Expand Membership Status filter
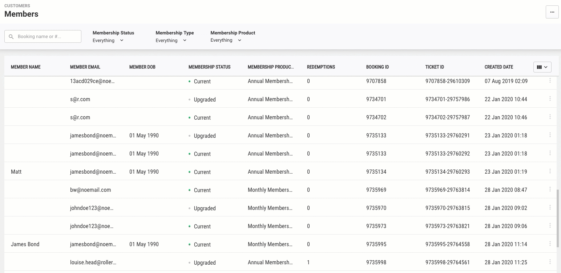Viewport: 561px width, 273px height. click(108, 40)
